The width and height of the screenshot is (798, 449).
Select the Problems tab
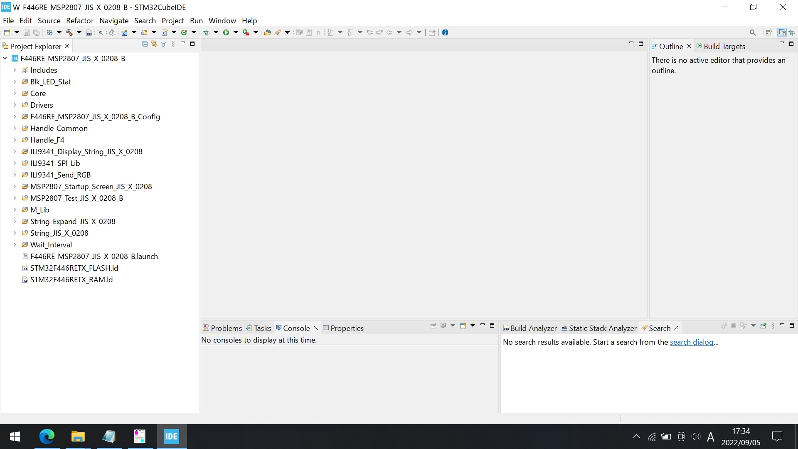tap(226, 328)
